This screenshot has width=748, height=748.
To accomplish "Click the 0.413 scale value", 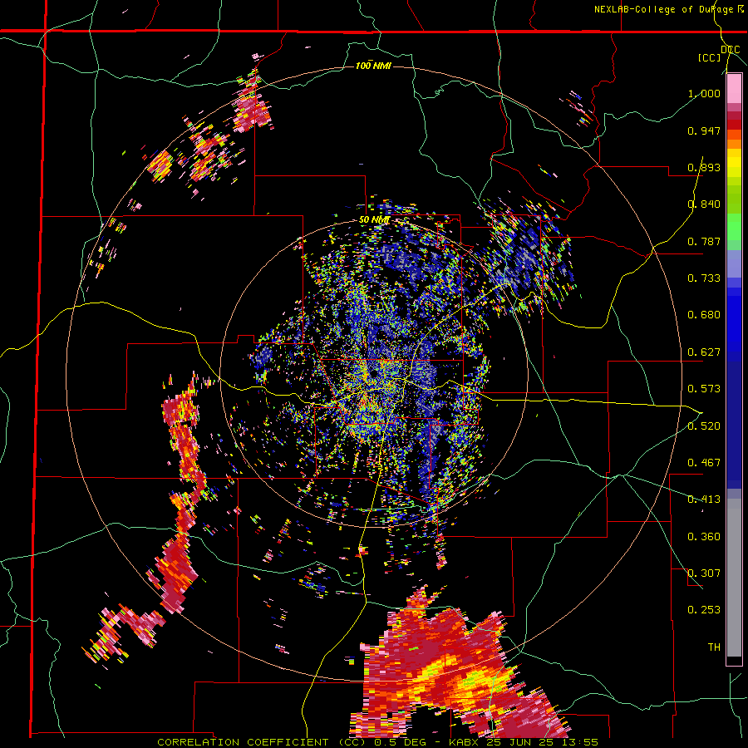I will click(704, 499).
